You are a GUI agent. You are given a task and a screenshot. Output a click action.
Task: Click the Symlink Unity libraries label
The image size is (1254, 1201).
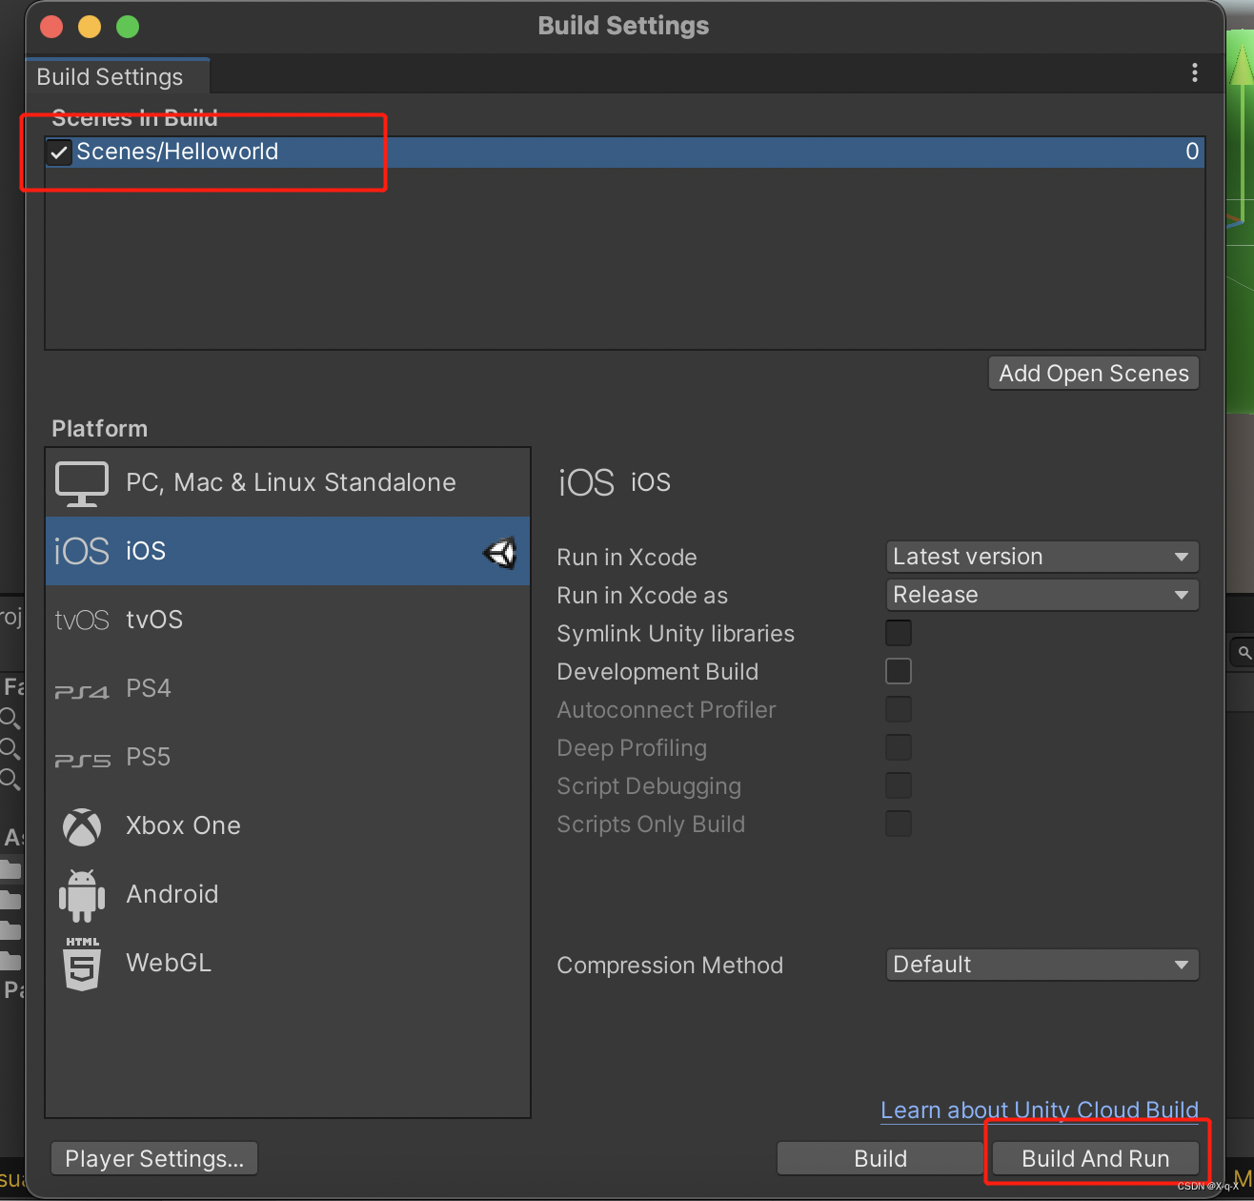tap(676, 634)
